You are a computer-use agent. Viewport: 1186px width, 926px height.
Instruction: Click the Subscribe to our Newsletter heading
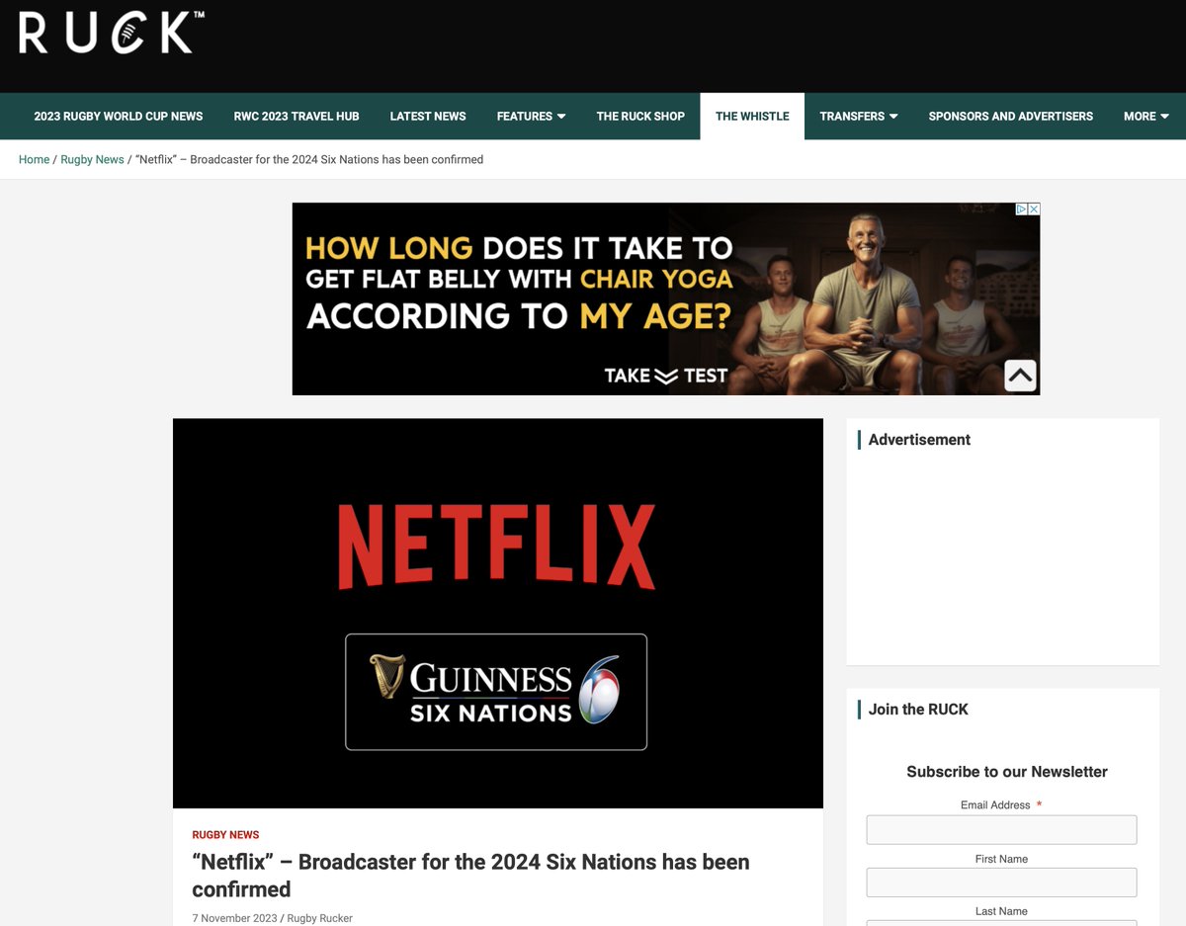click(1007, 772)
